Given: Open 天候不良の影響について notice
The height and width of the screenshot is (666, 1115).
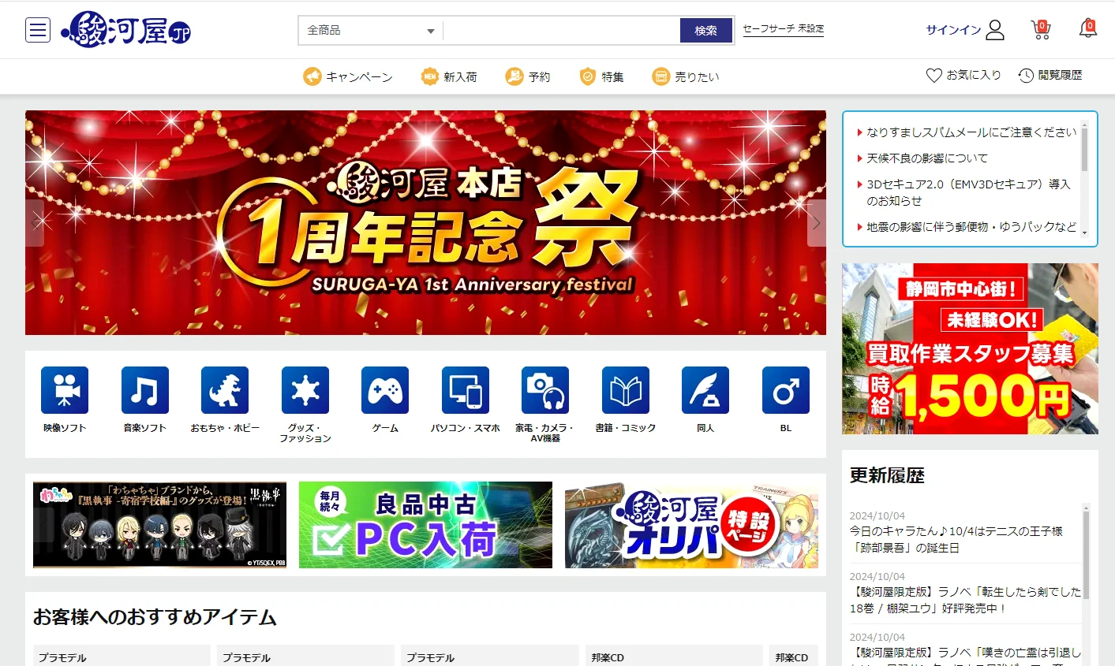Looking at the screenshot, I should pyautogui.click(x=927, y=158).
